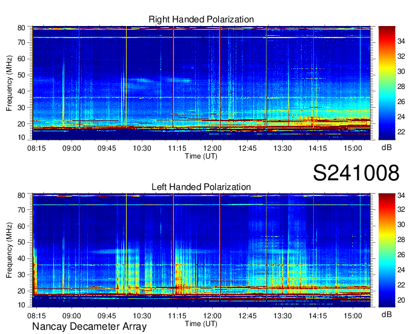This screenshot has width=412, height=334.
Task: Click the right-handed polarization spectrogram
Action: click(x=201, y=83)
